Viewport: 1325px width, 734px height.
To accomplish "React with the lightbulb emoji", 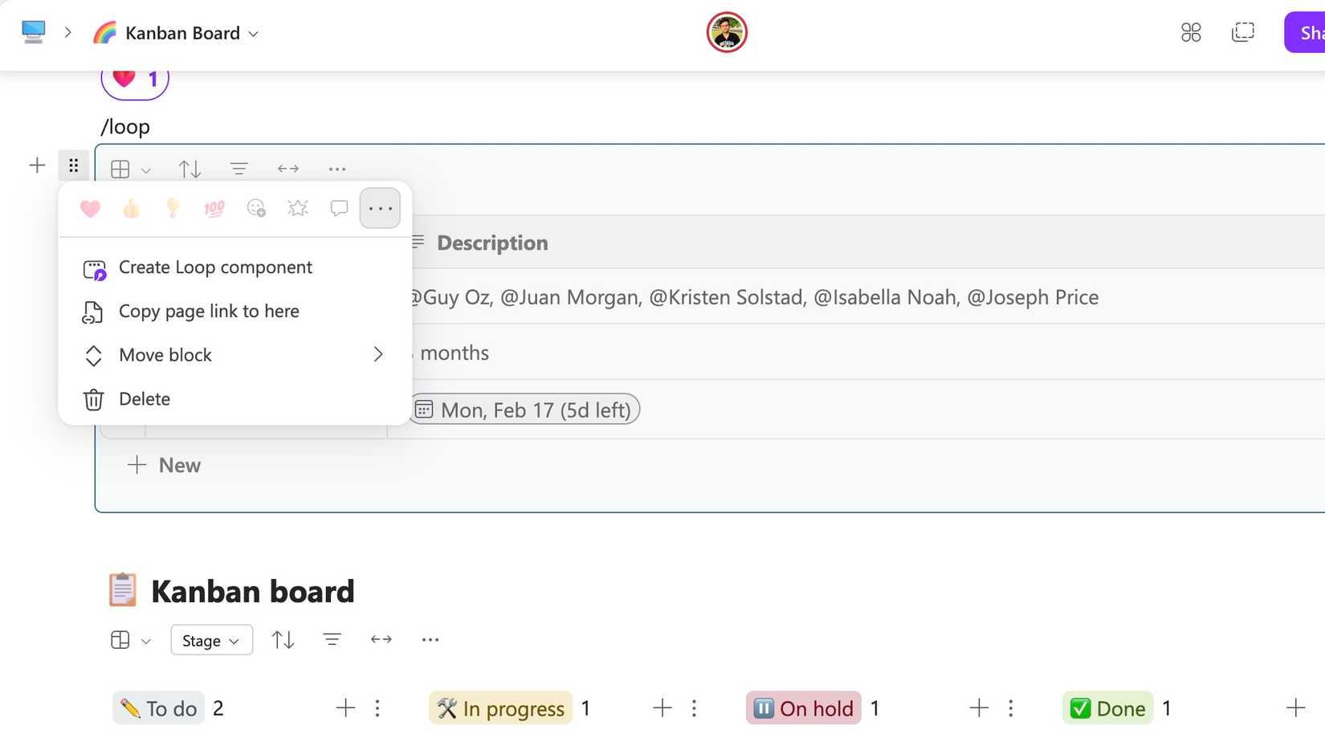I will (173, 208).
